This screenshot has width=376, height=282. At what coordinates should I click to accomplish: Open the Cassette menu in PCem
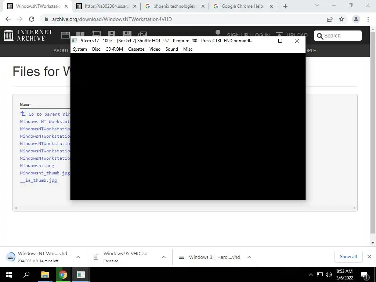[136, 49]
